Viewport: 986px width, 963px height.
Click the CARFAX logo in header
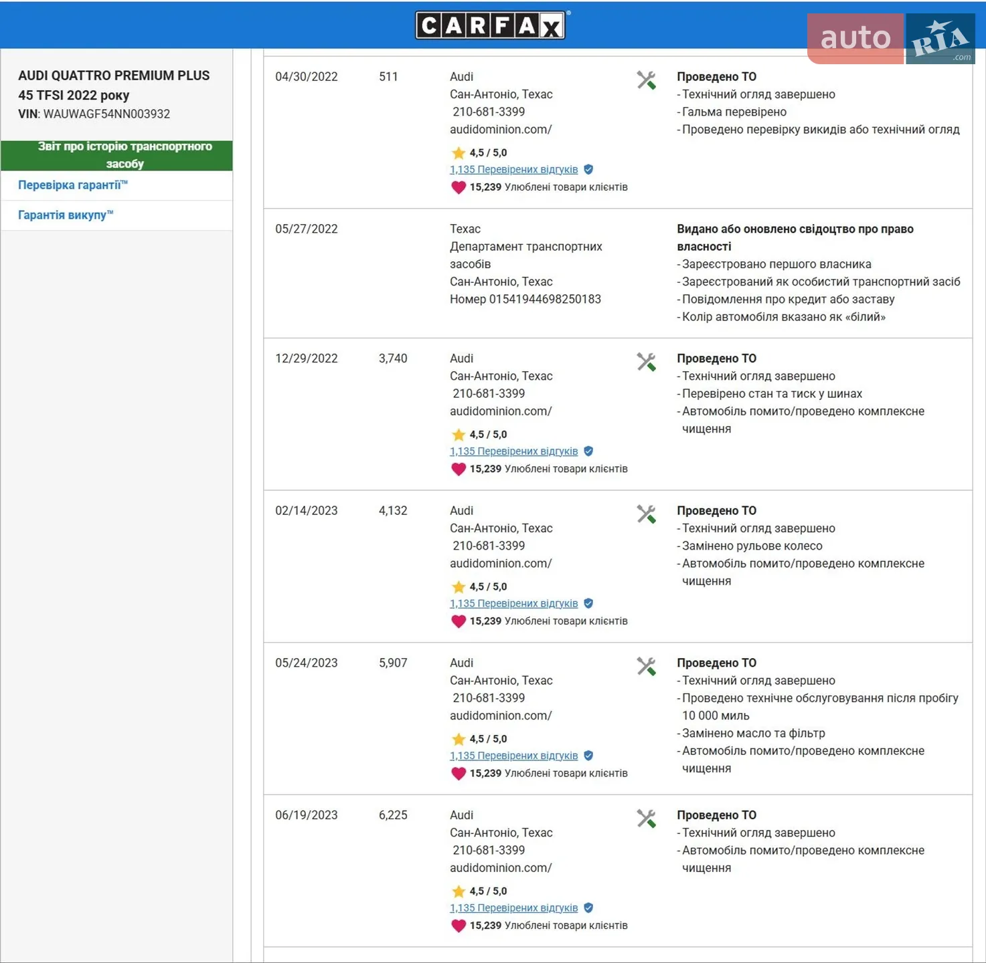pyautogui.click(x=491, y=25)
